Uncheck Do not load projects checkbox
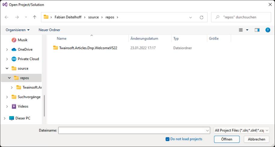The width and height of the screenshot is (275, 147). coord(167,139)
